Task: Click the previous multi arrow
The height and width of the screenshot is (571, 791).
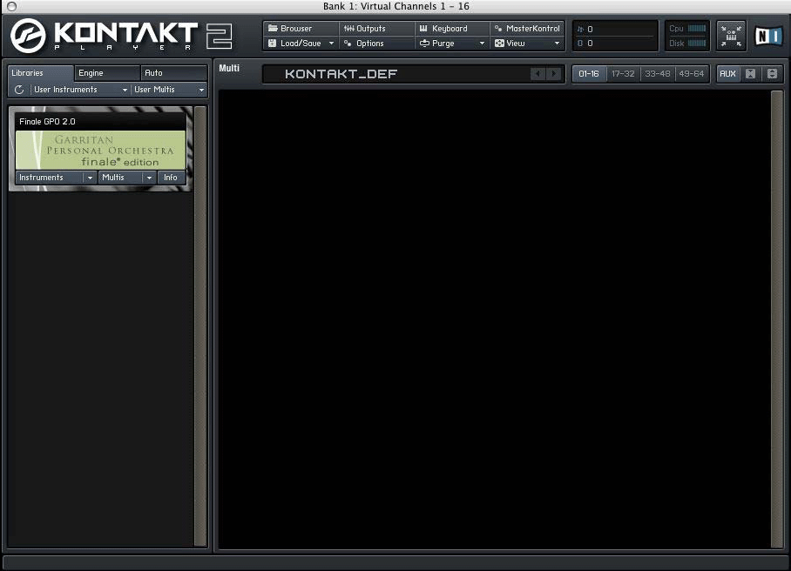Action: [537, 74]
